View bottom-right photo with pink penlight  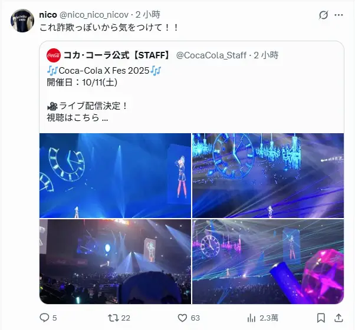pos(268,262)
